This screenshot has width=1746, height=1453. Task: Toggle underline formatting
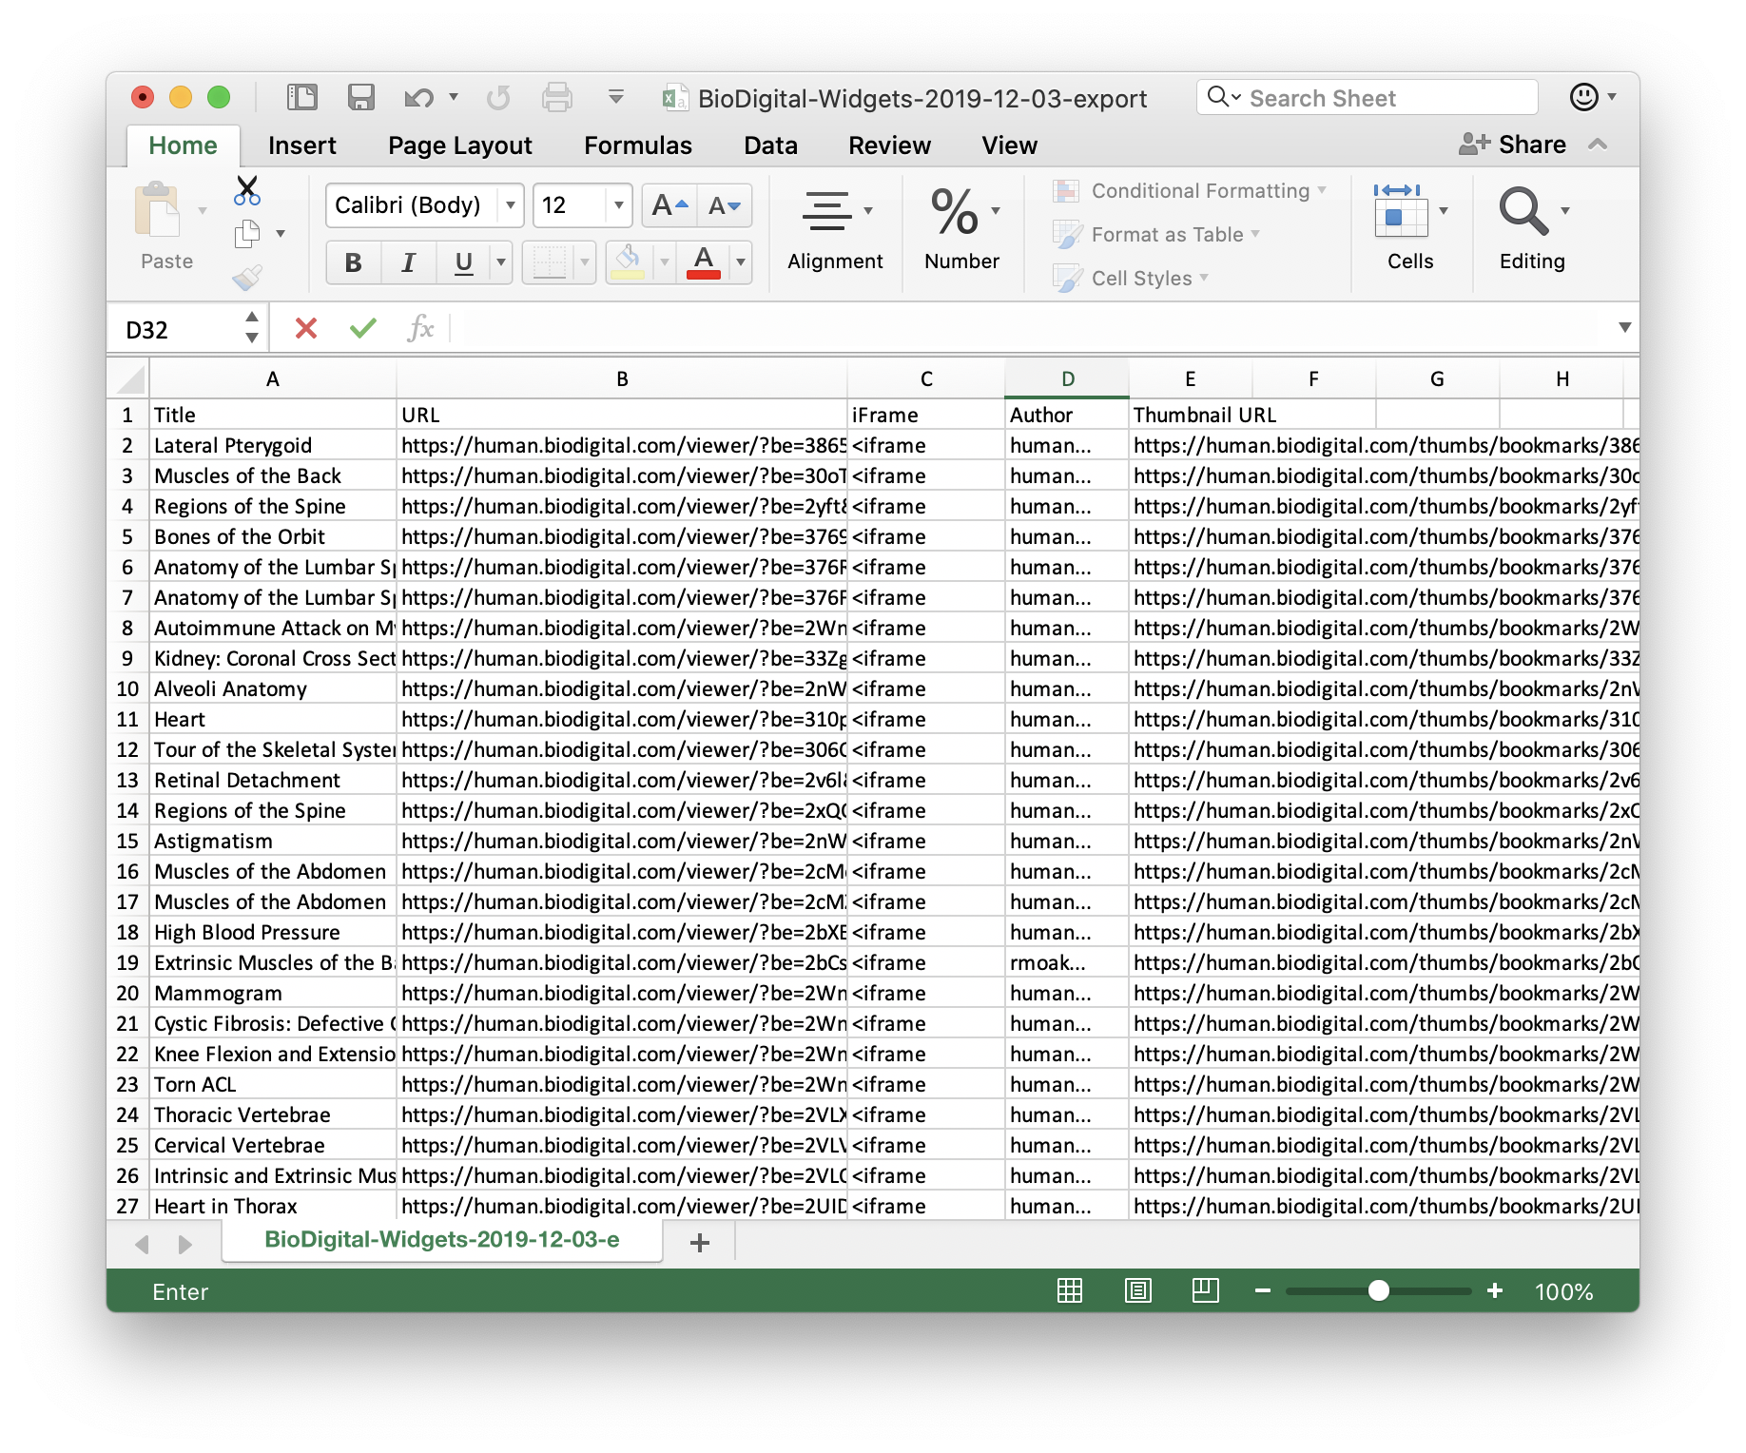coord(464,262)
